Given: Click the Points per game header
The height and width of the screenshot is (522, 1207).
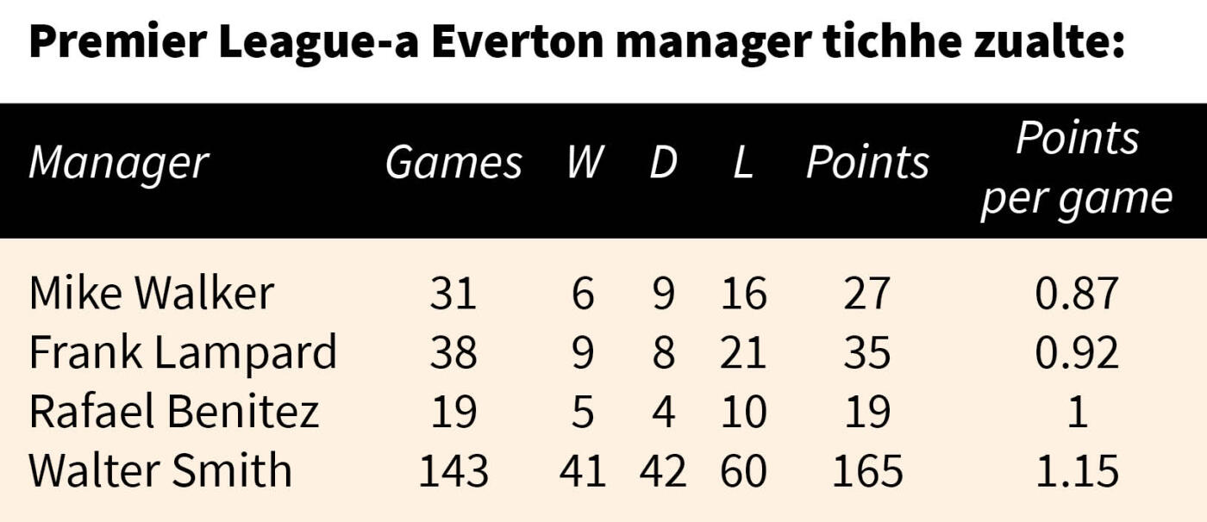Looking at the screenshot, I should [x=1076, y=171].
